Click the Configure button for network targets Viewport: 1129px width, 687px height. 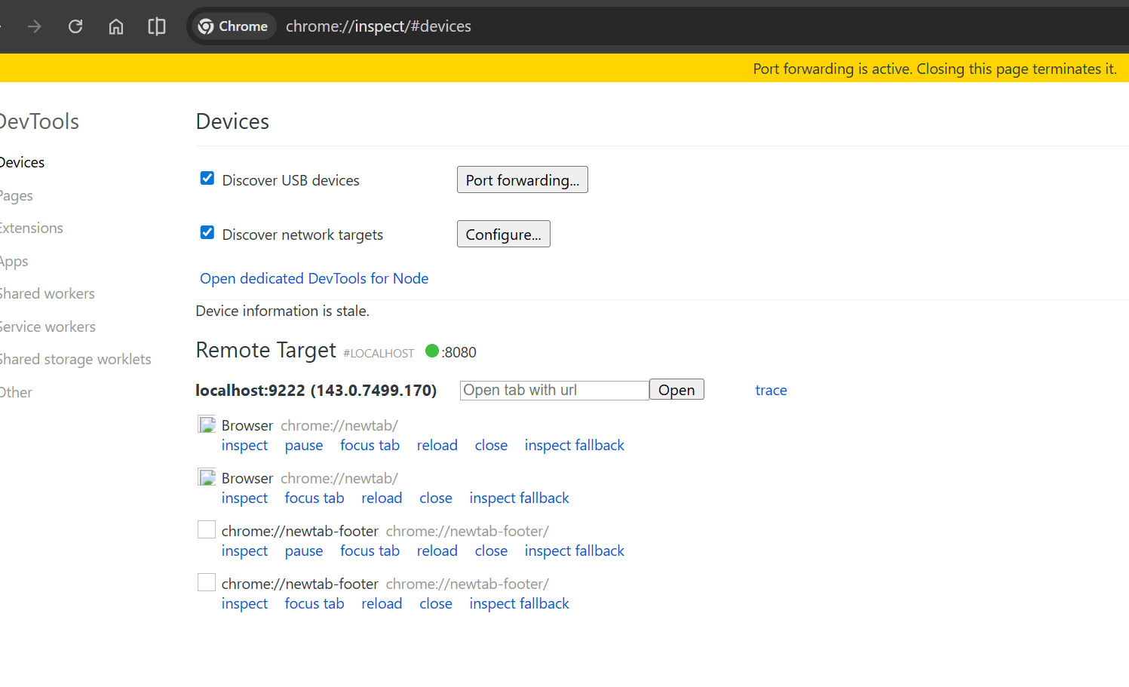coord(503,235)
